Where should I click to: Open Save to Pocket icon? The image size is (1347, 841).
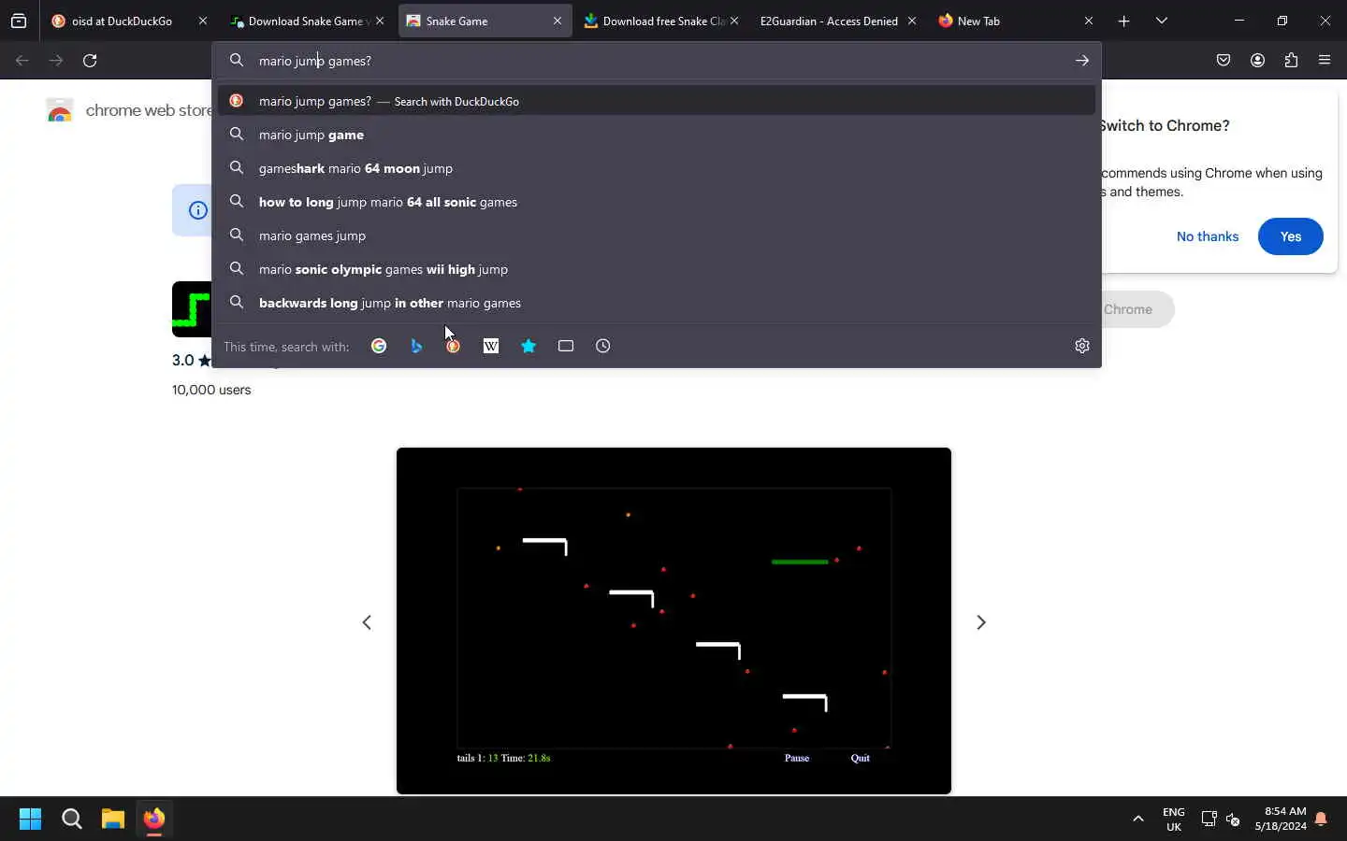point(1224,61)
